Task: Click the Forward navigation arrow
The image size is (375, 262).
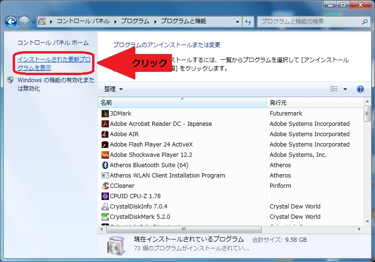Action: click(24, 22)
